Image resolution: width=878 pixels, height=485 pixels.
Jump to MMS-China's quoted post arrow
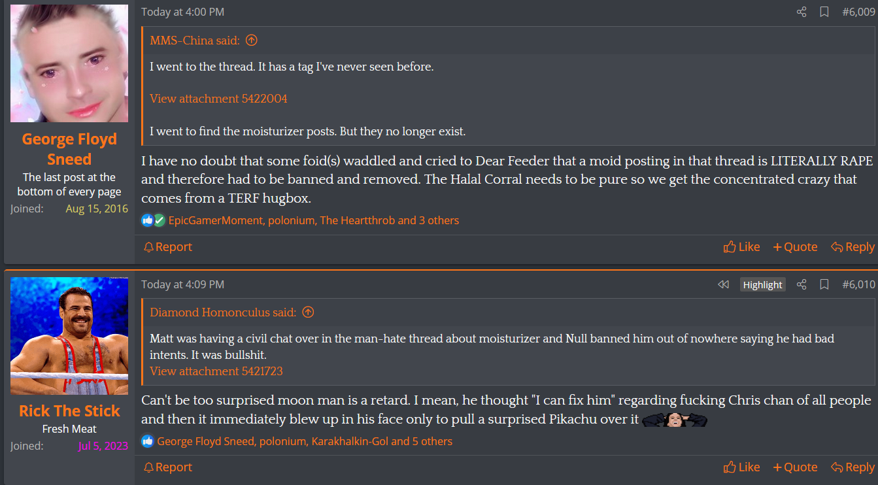tap(251, 41)
